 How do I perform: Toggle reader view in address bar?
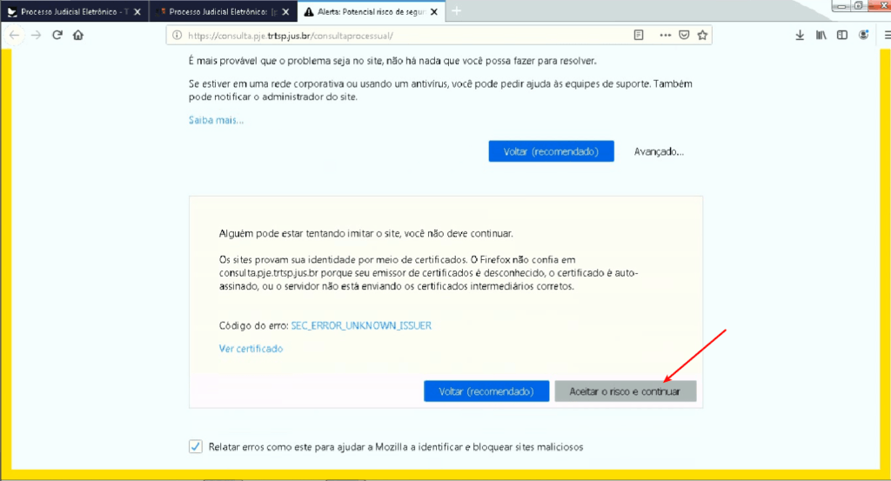coord(639,35)
